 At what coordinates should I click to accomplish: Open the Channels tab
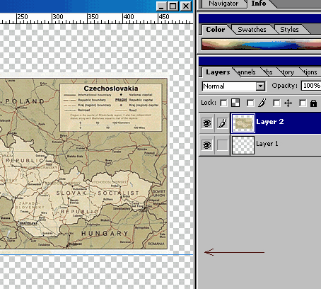pos(247,72)
